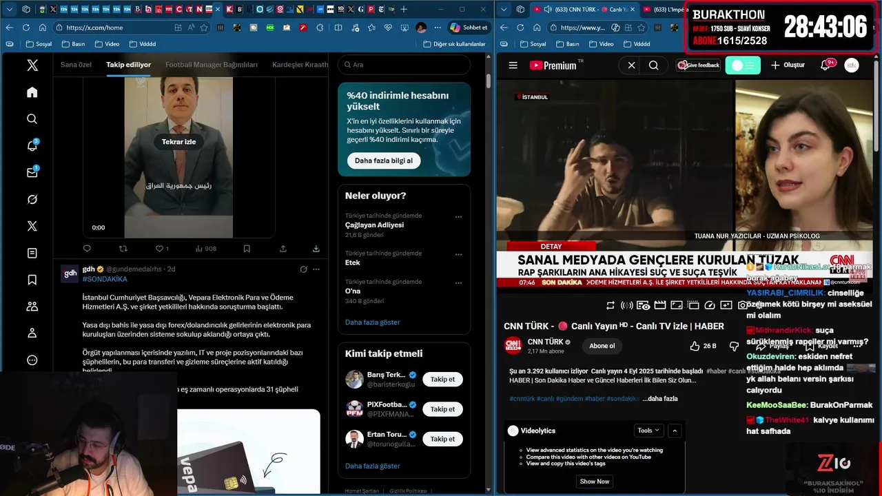Open tab list chevron in right browser
The height and width of the screenshot is (496, 882).
pos(504,9)
